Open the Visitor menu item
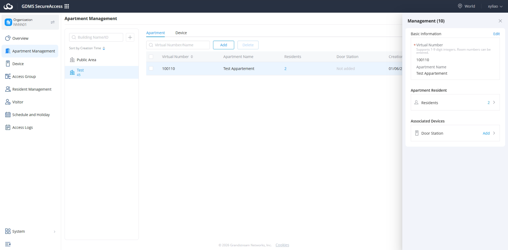Image resolution: width=508 pixels, height=250 pixels. [30, 102]
